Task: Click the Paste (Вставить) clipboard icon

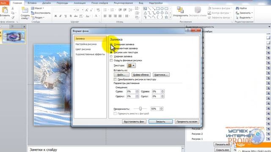Action: [x=5, y=10]
